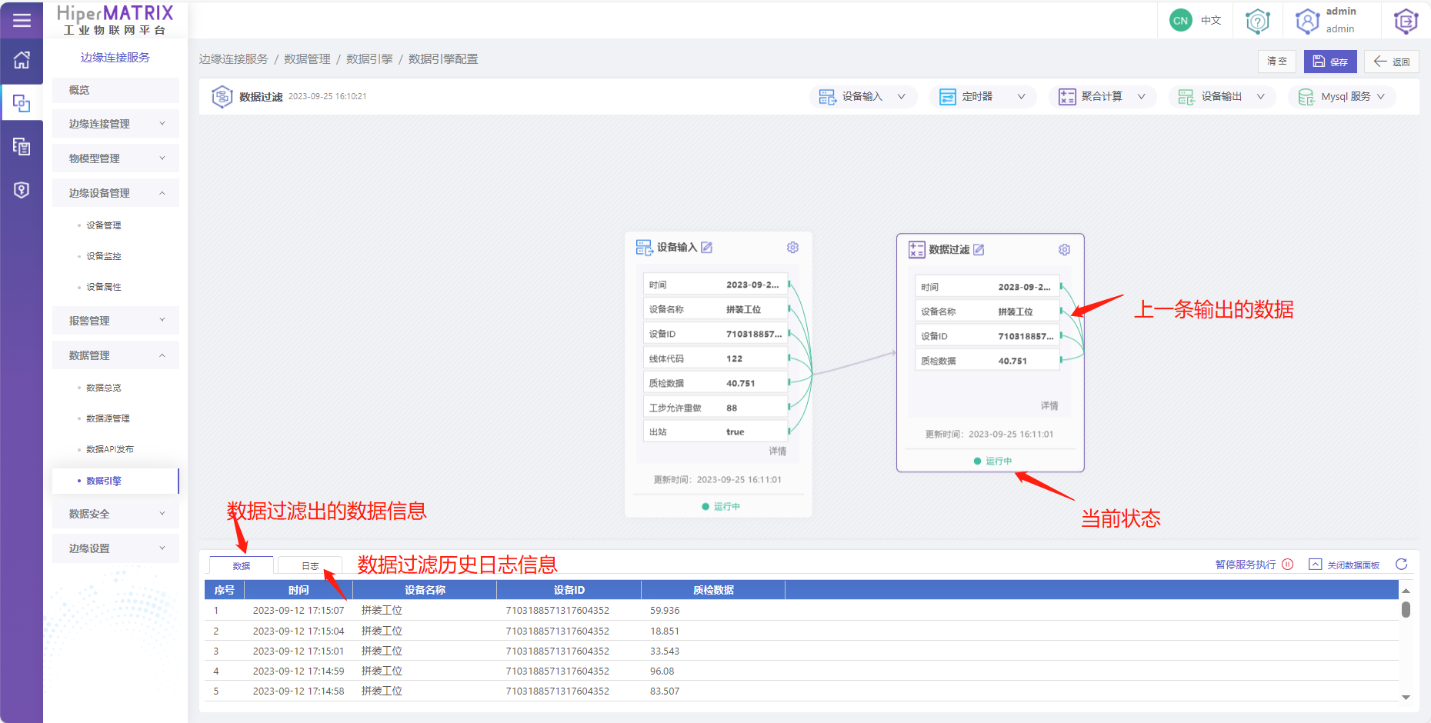
Task: Open 设备管理 submenu item
Action: click(104, 225)
